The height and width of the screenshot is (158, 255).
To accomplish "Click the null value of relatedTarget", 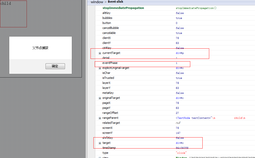I will tap(178, 123).
